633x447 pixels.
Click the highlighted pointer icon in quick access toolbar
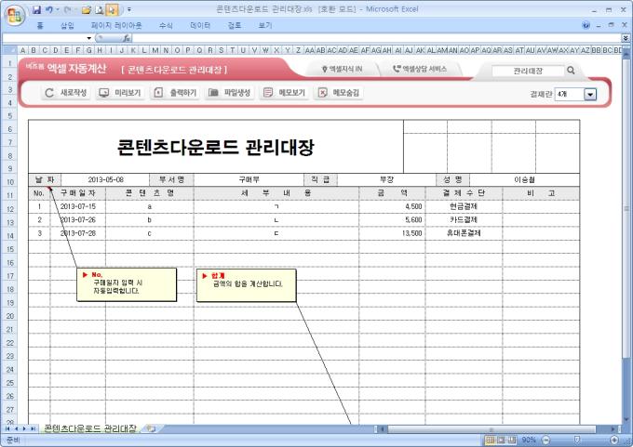click(113, 9)
